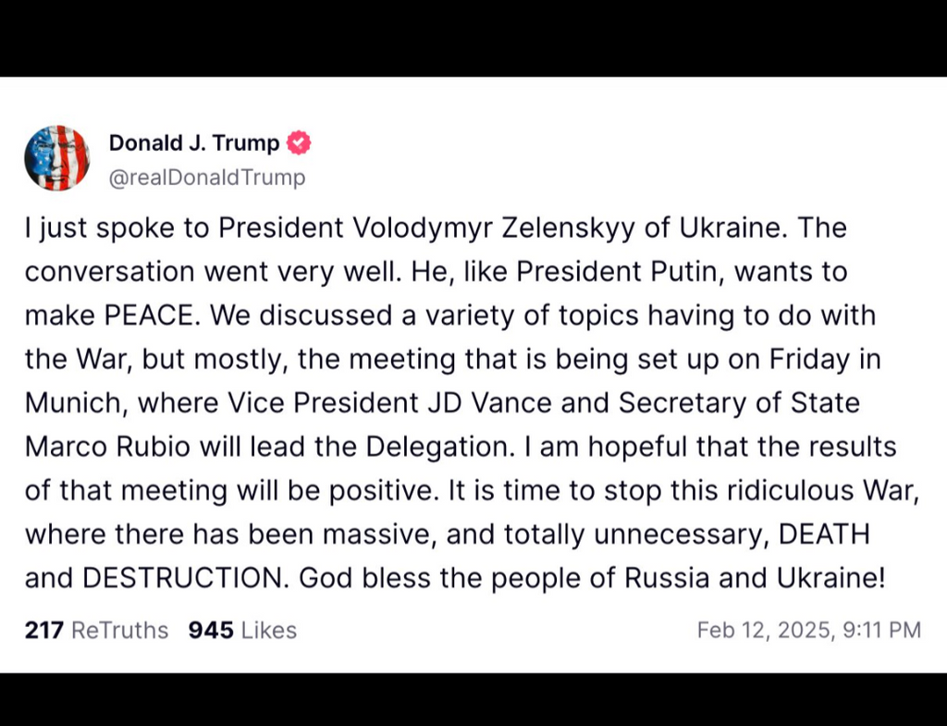Open Donald J. Trump display name link

click(194, 143)
